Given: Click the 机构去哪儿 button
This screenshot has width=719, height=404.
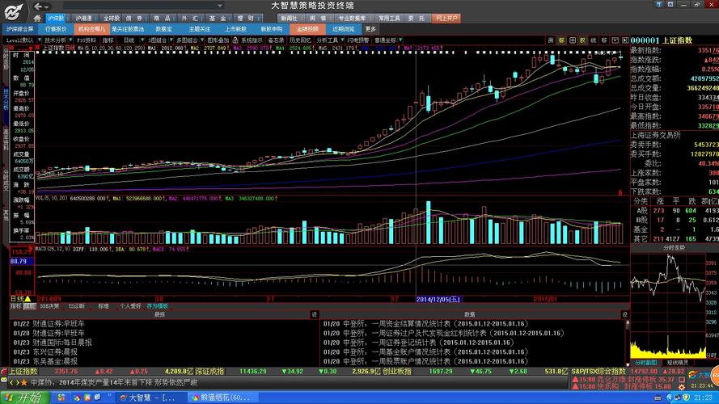Looking at the screenshot, I should (91, 29).
